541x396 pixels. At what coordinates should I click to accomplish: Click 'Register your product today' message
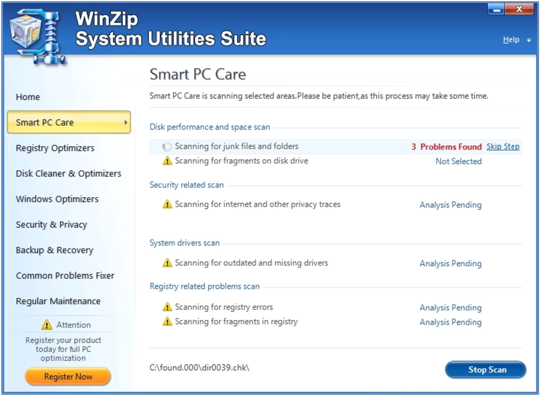63,349
